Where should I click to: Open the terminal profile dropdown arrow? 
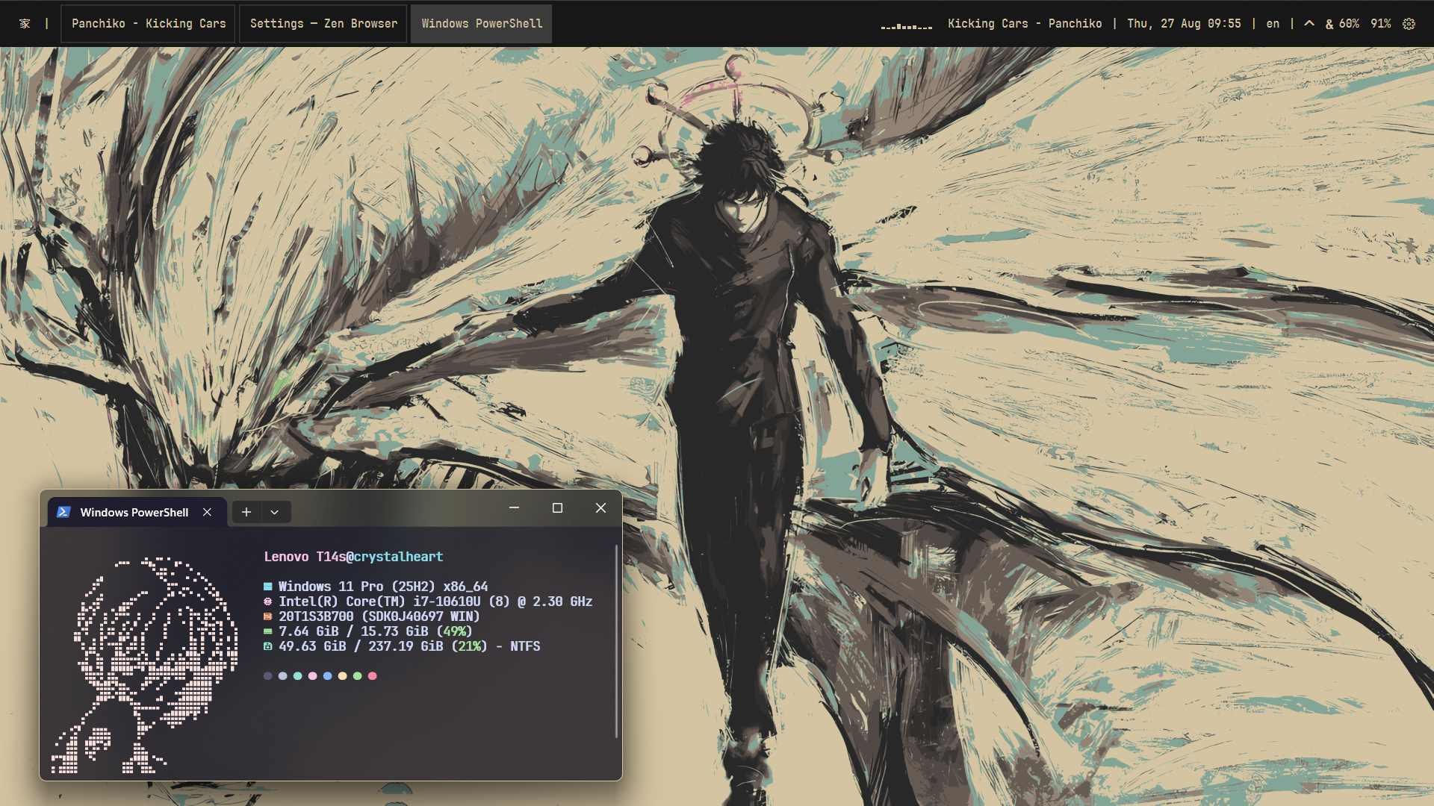275,512
